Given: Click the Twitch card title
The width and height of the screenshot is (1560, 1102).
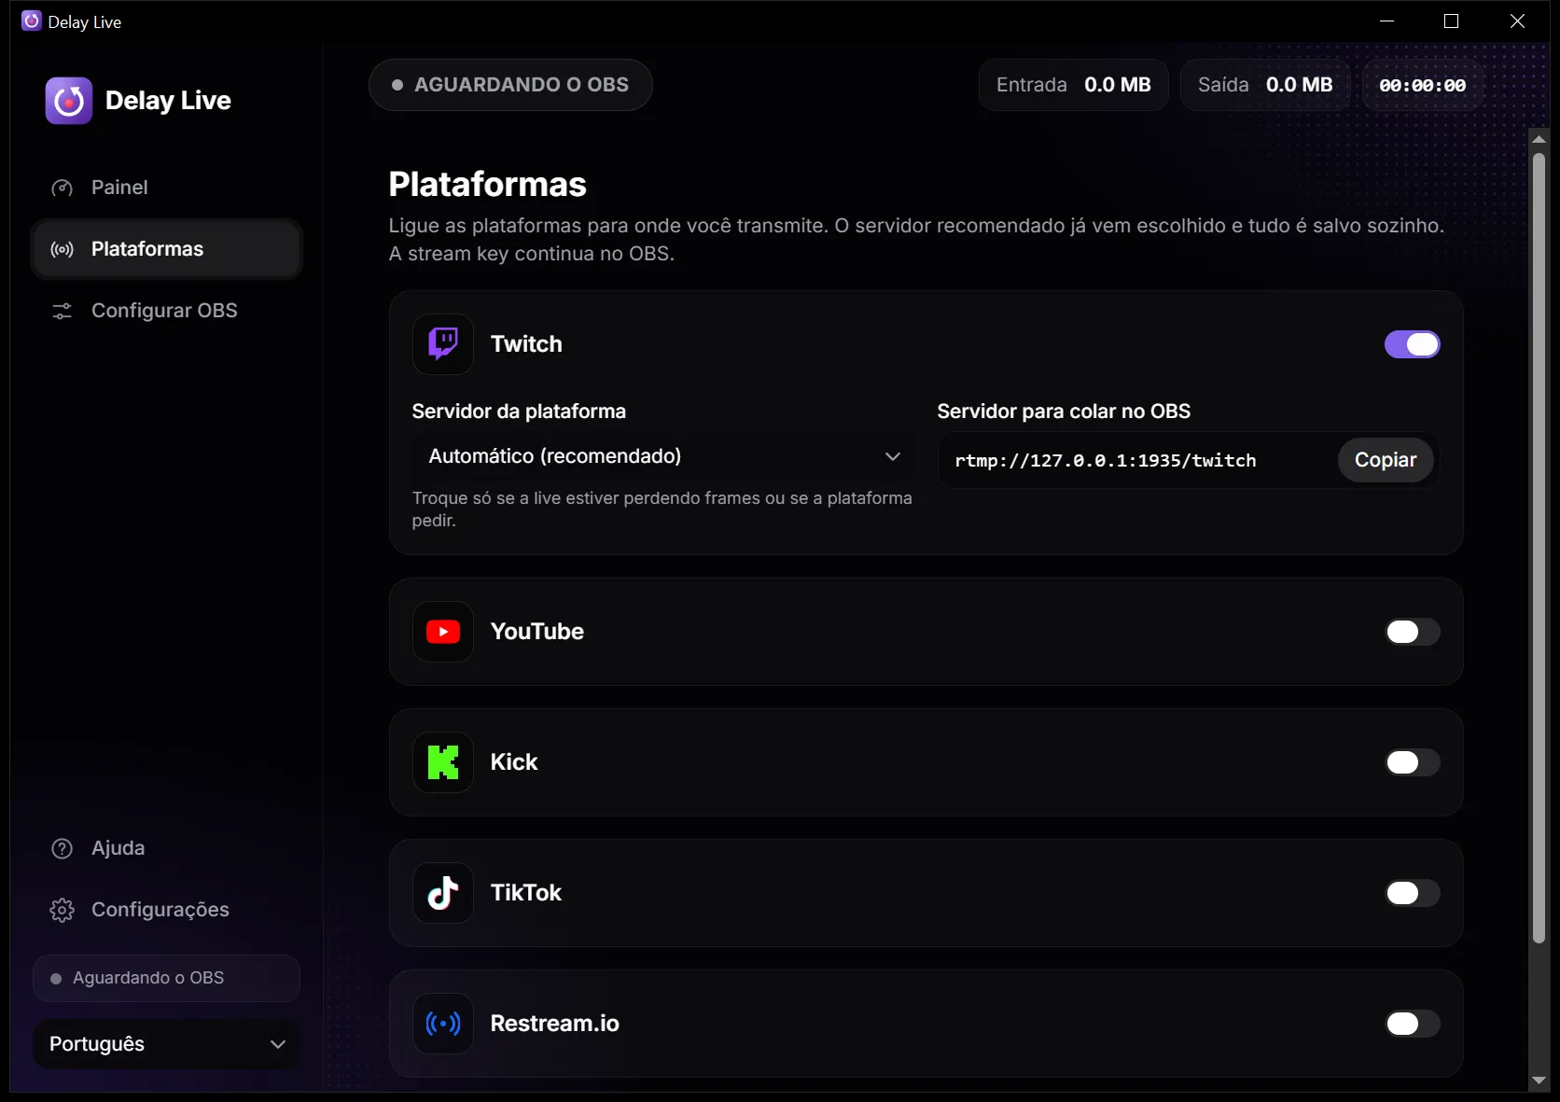Looking at the screenshot, I should [526, 344].
